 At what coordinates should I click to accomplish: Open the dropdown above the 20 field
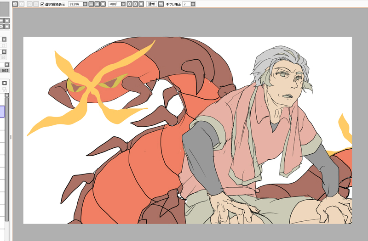pos(4,39)
